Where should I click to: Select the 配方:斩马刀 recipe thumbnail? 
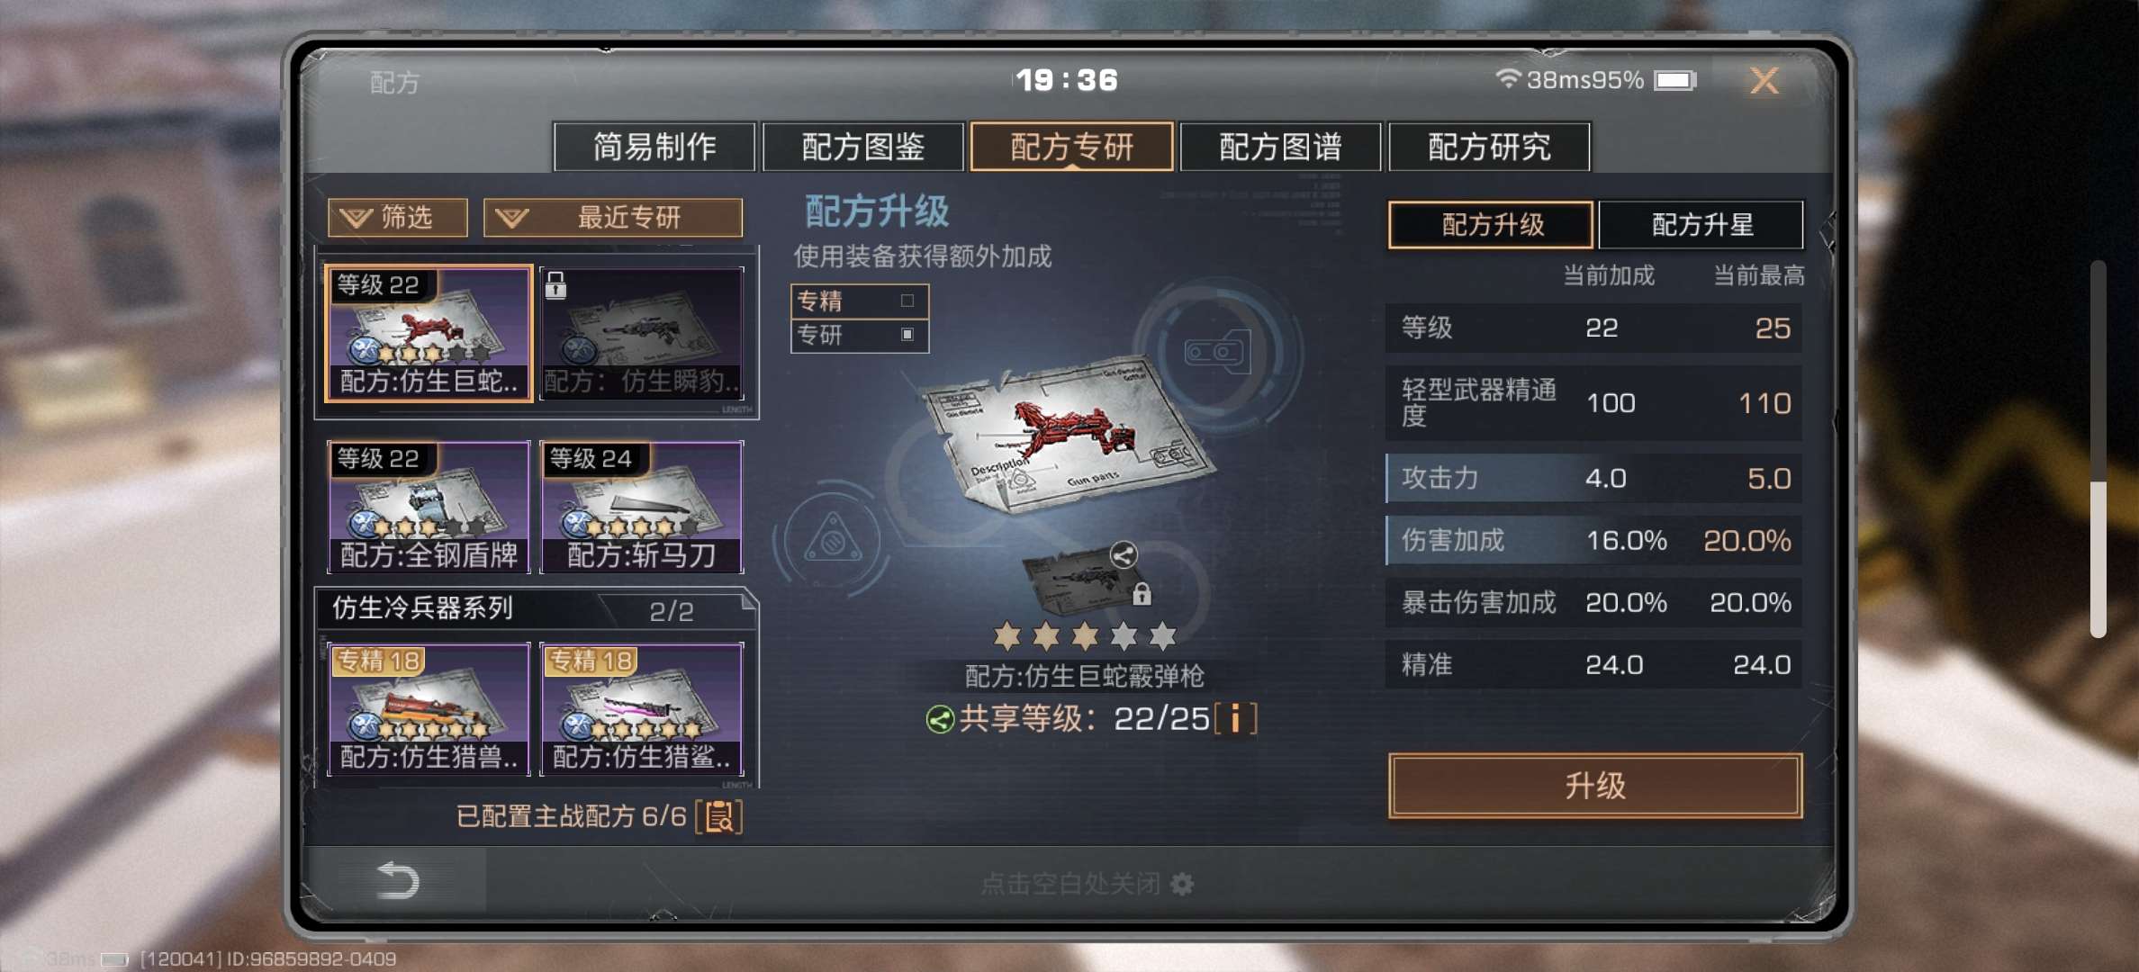[x=642, y=507]
